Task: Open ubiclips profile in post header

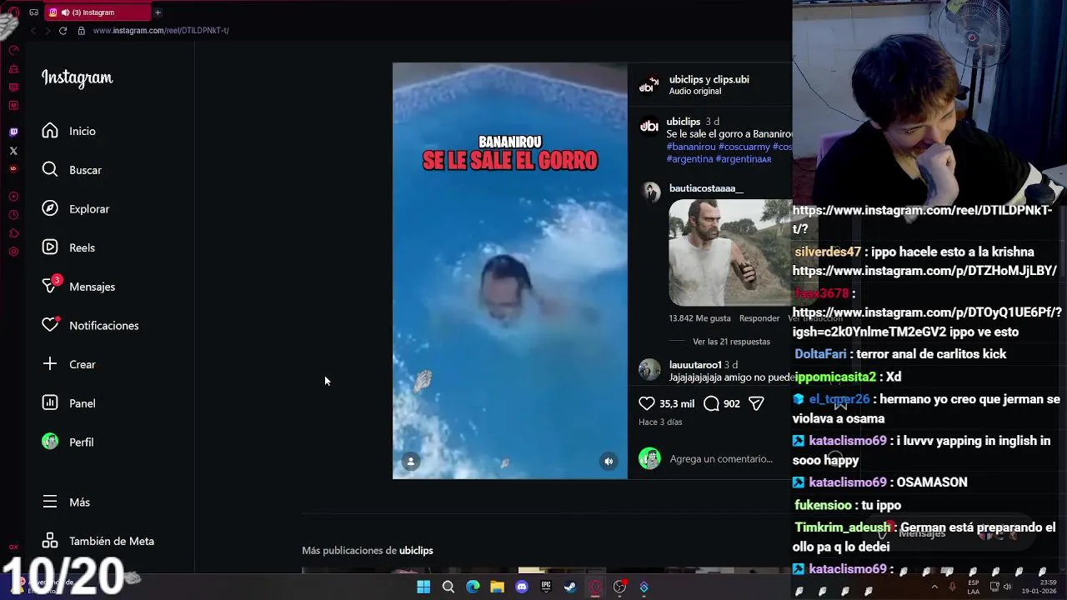Action: coord(687,79)
